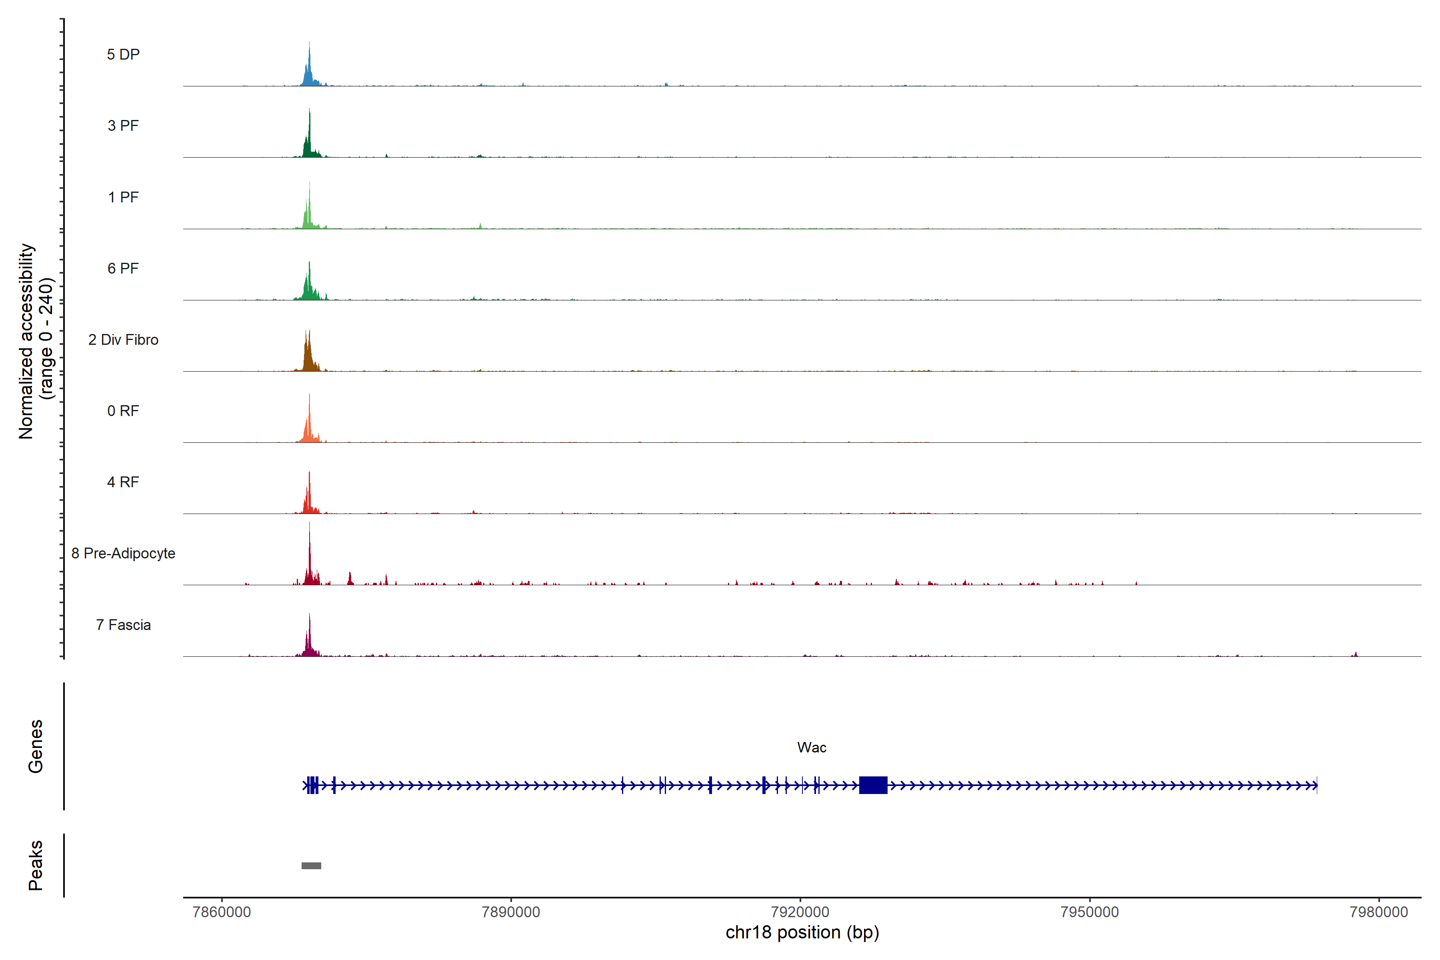The height and width of the screenshot is (960, 1440).
Task: Click the 7890000 axis tick label
Action: pyautogui.click(x=511, y=912)
